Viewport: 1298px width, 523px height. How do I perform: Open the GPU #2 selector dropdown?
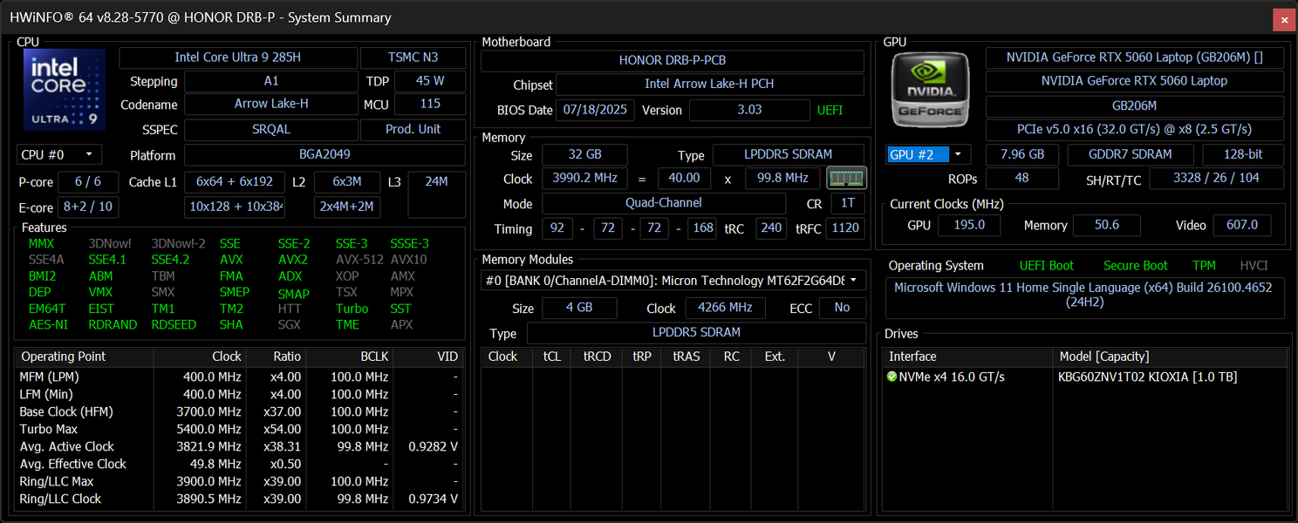(928, 154)
